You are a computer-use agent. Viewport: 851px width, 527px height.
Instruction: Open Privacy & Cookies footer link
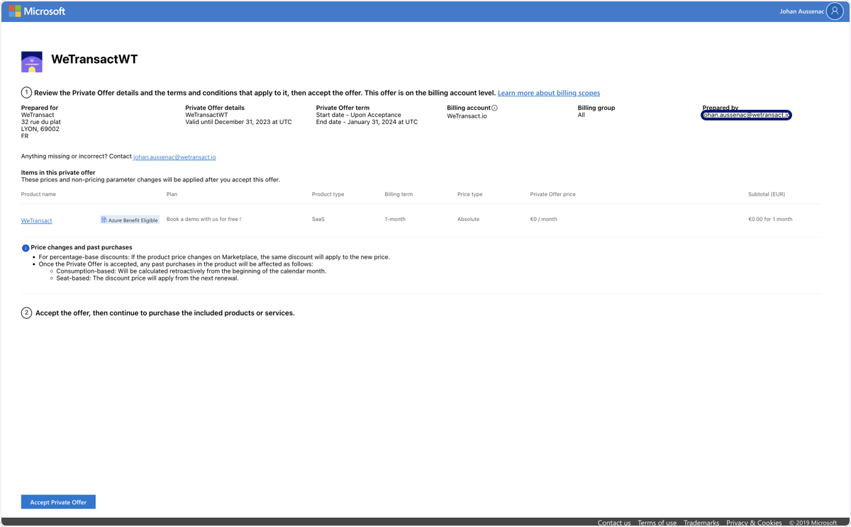[x=754, y=523]
